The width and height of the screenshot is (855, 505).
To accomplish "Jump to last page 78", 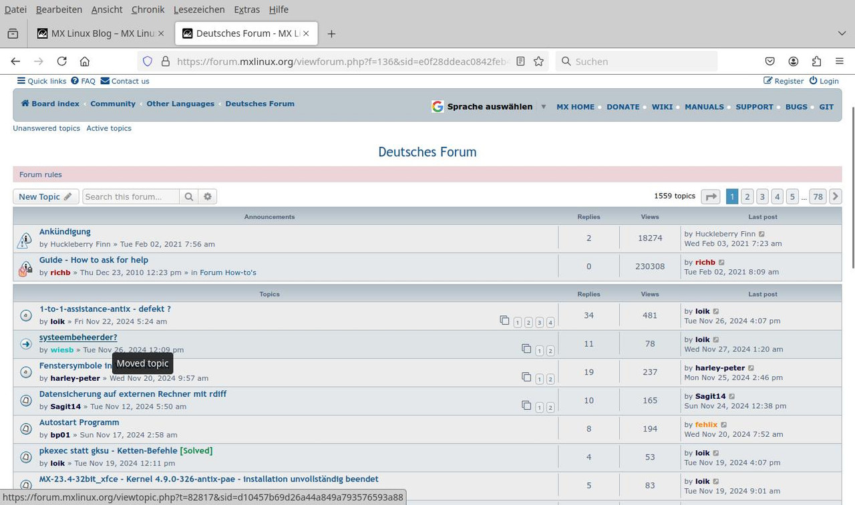I will (818, 196).
